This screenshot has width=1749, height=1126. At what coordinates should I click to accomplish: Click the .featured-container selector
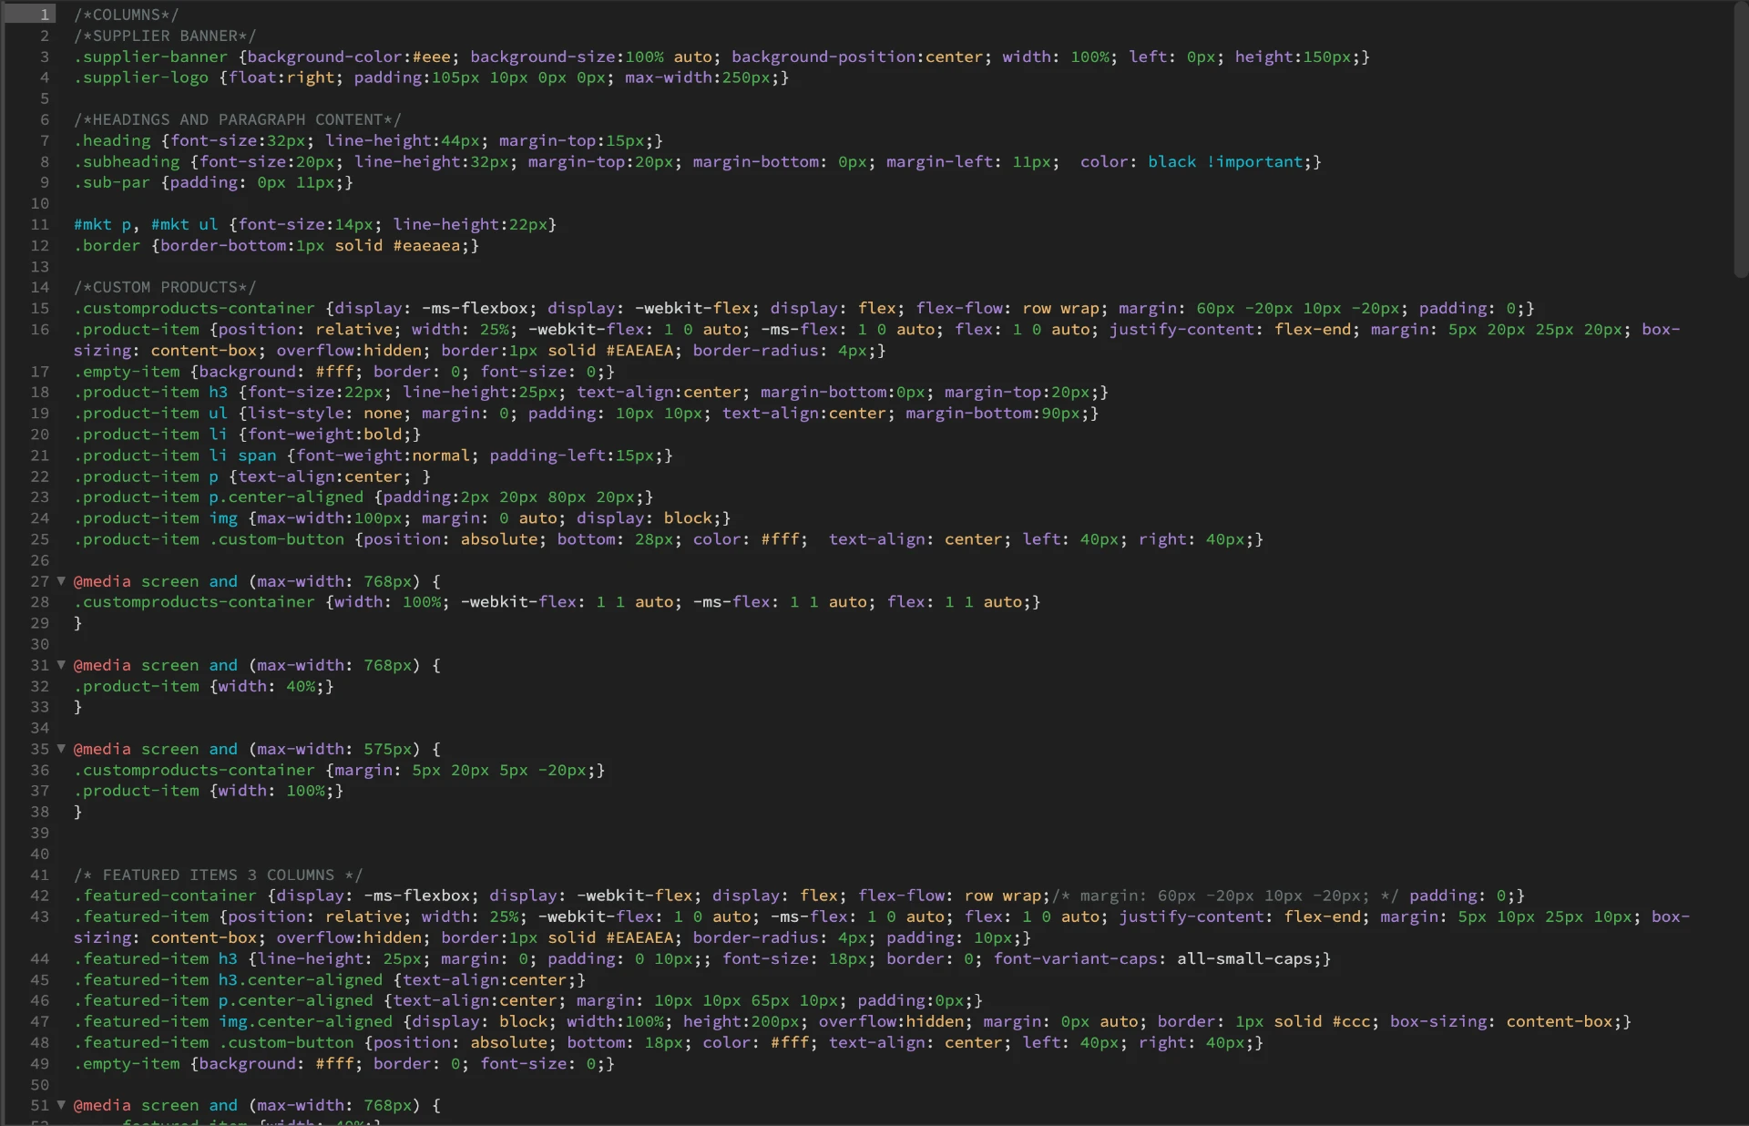[x=165, y=896]
